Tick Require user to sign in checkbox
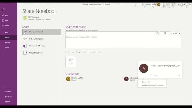Viewport: 192px width, 108px height. 66,52
